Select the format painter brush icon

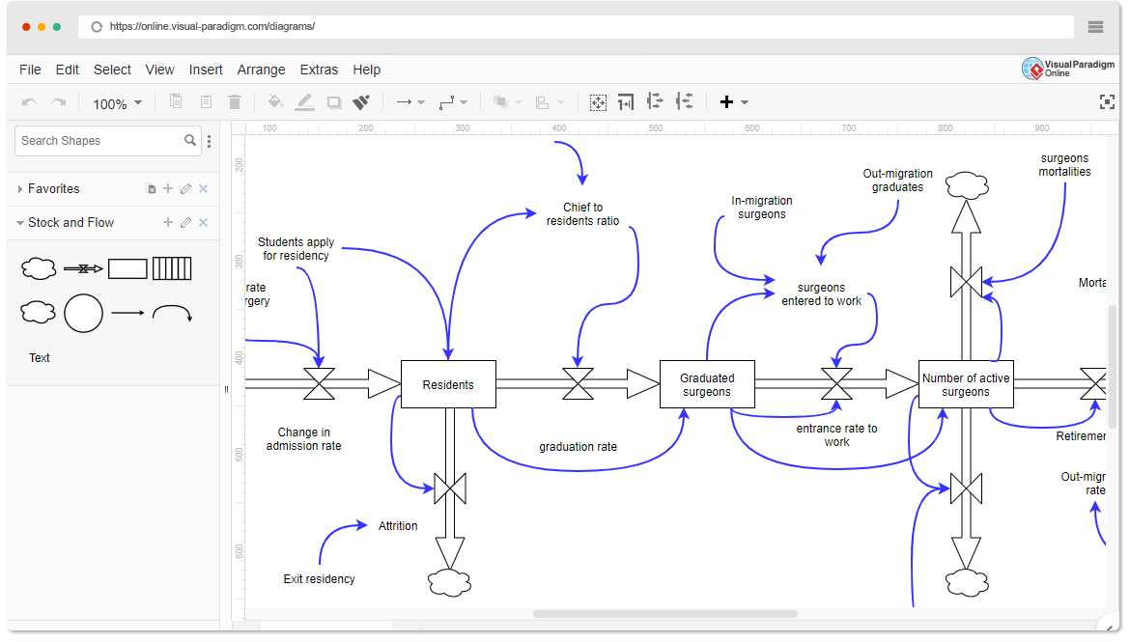[359, 101]
